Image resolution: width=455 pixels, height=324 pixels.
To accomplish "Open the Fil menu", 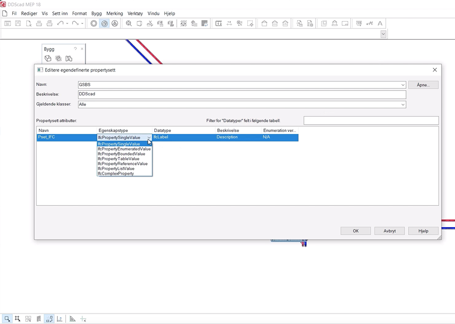I will coord(14,13).
